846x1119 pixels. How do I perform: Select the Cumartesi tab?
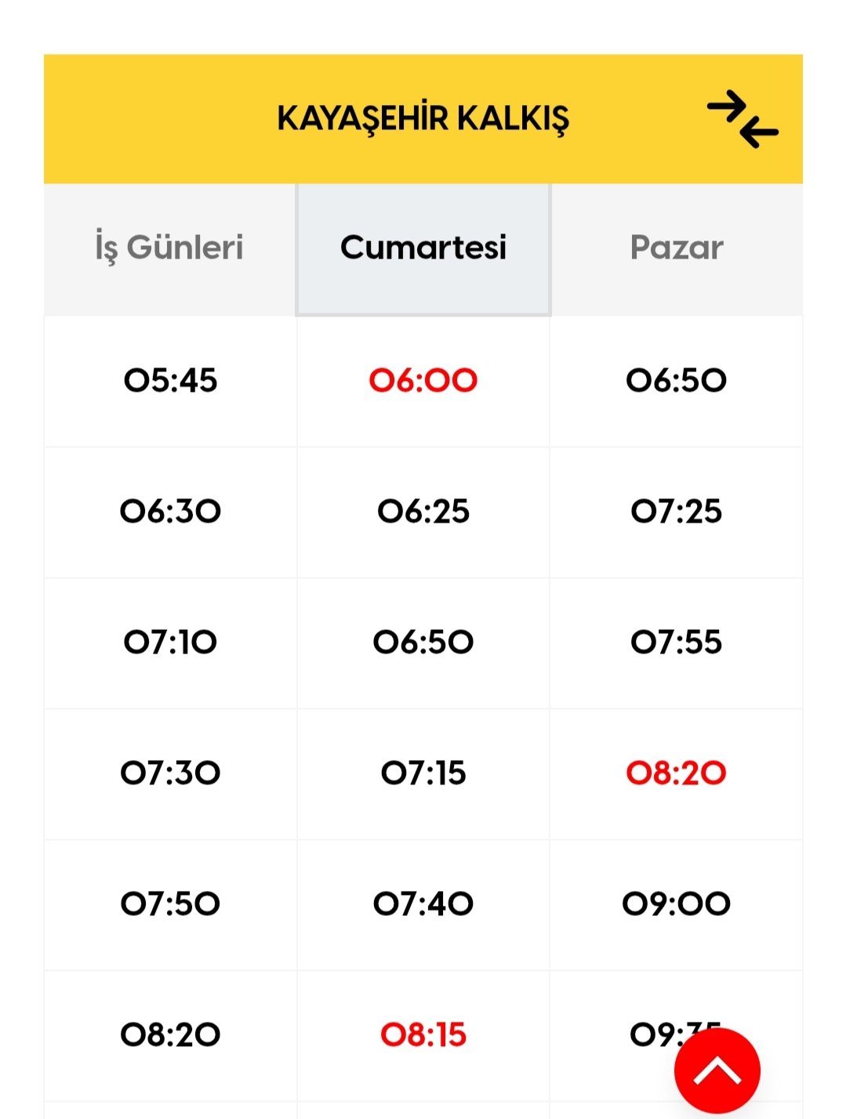[423, 248]
